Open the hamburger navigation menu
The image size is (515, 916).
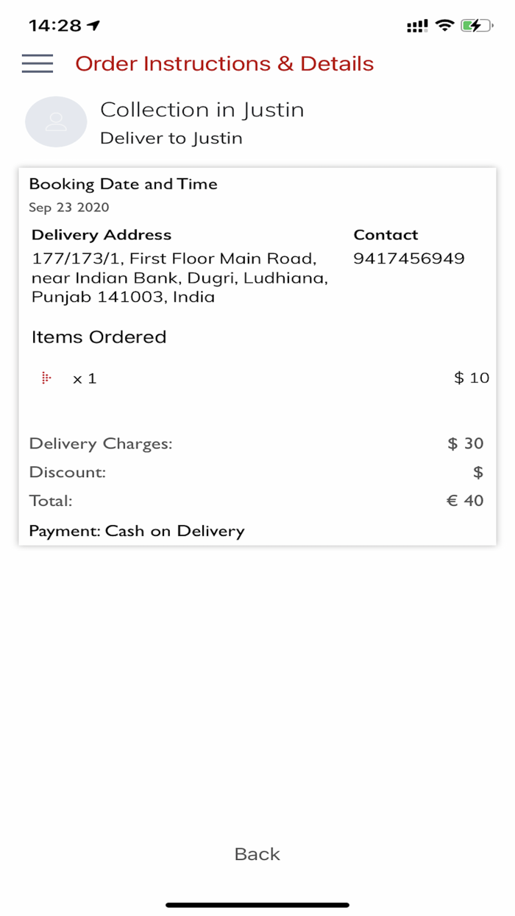point(38,63)
